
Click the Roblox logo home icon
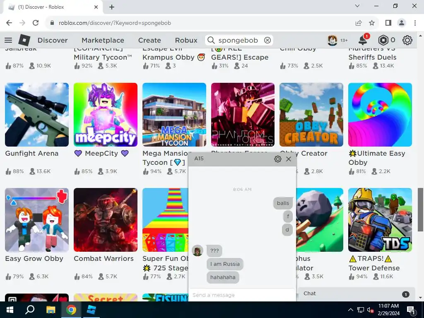24,40
